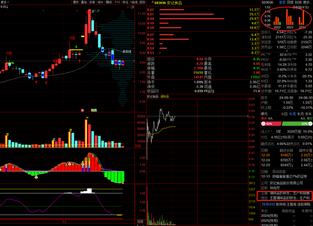Expand the 更多 menu at top left
313x226 pixels.
pyautogui.click(x=5, y=2)
